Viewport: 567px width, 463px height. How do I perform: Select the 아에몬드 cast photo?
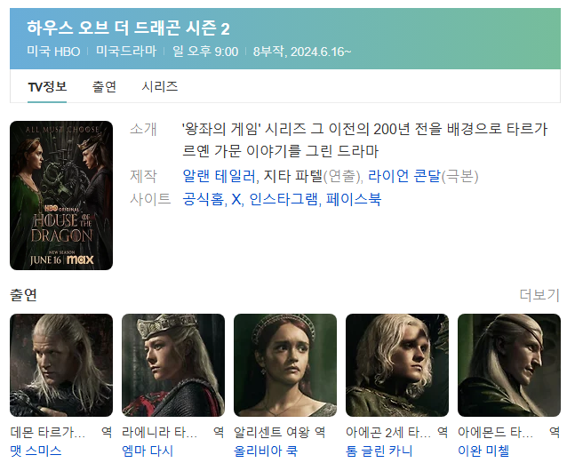[x=509, y=365]
